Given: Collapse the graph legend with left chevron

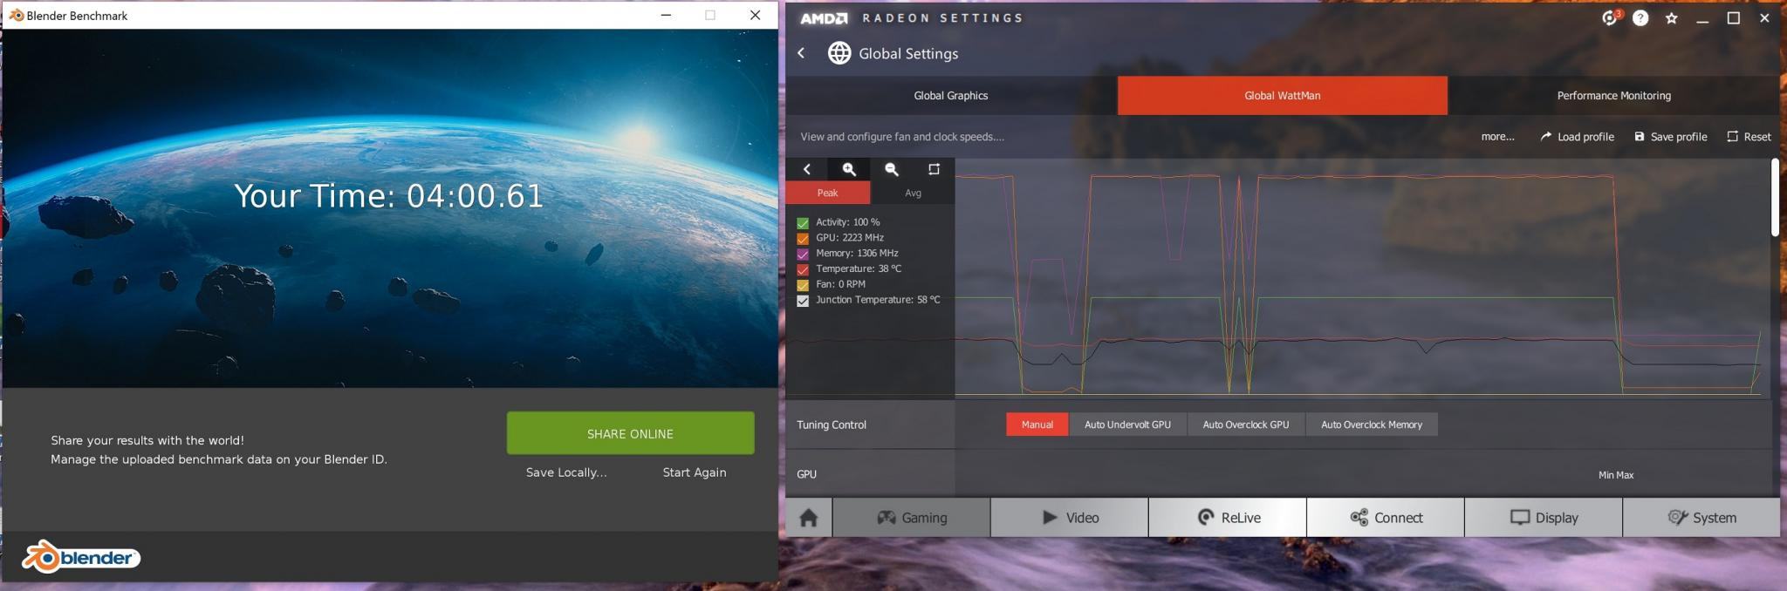Looking at the screenshot, I should coord(807,169).
